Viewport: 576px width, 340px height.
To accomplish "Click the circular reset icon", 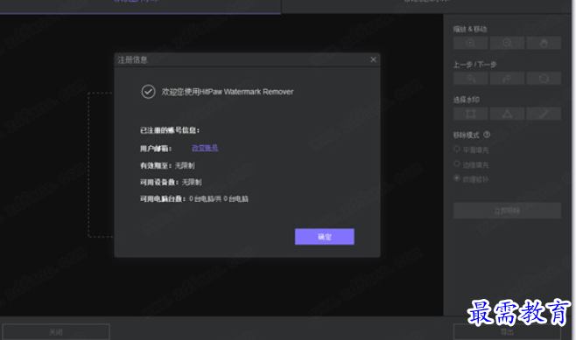I will pyautogui.click(x=544, y=78).
